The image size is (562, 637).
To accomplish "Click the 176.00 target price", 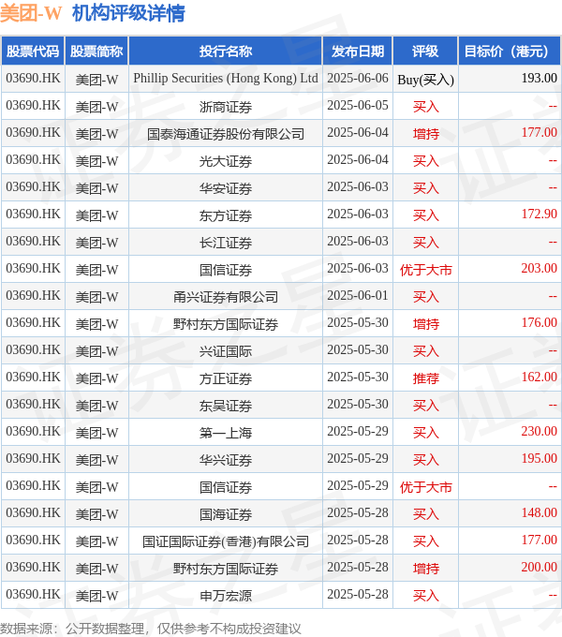I will coord(539,322).
